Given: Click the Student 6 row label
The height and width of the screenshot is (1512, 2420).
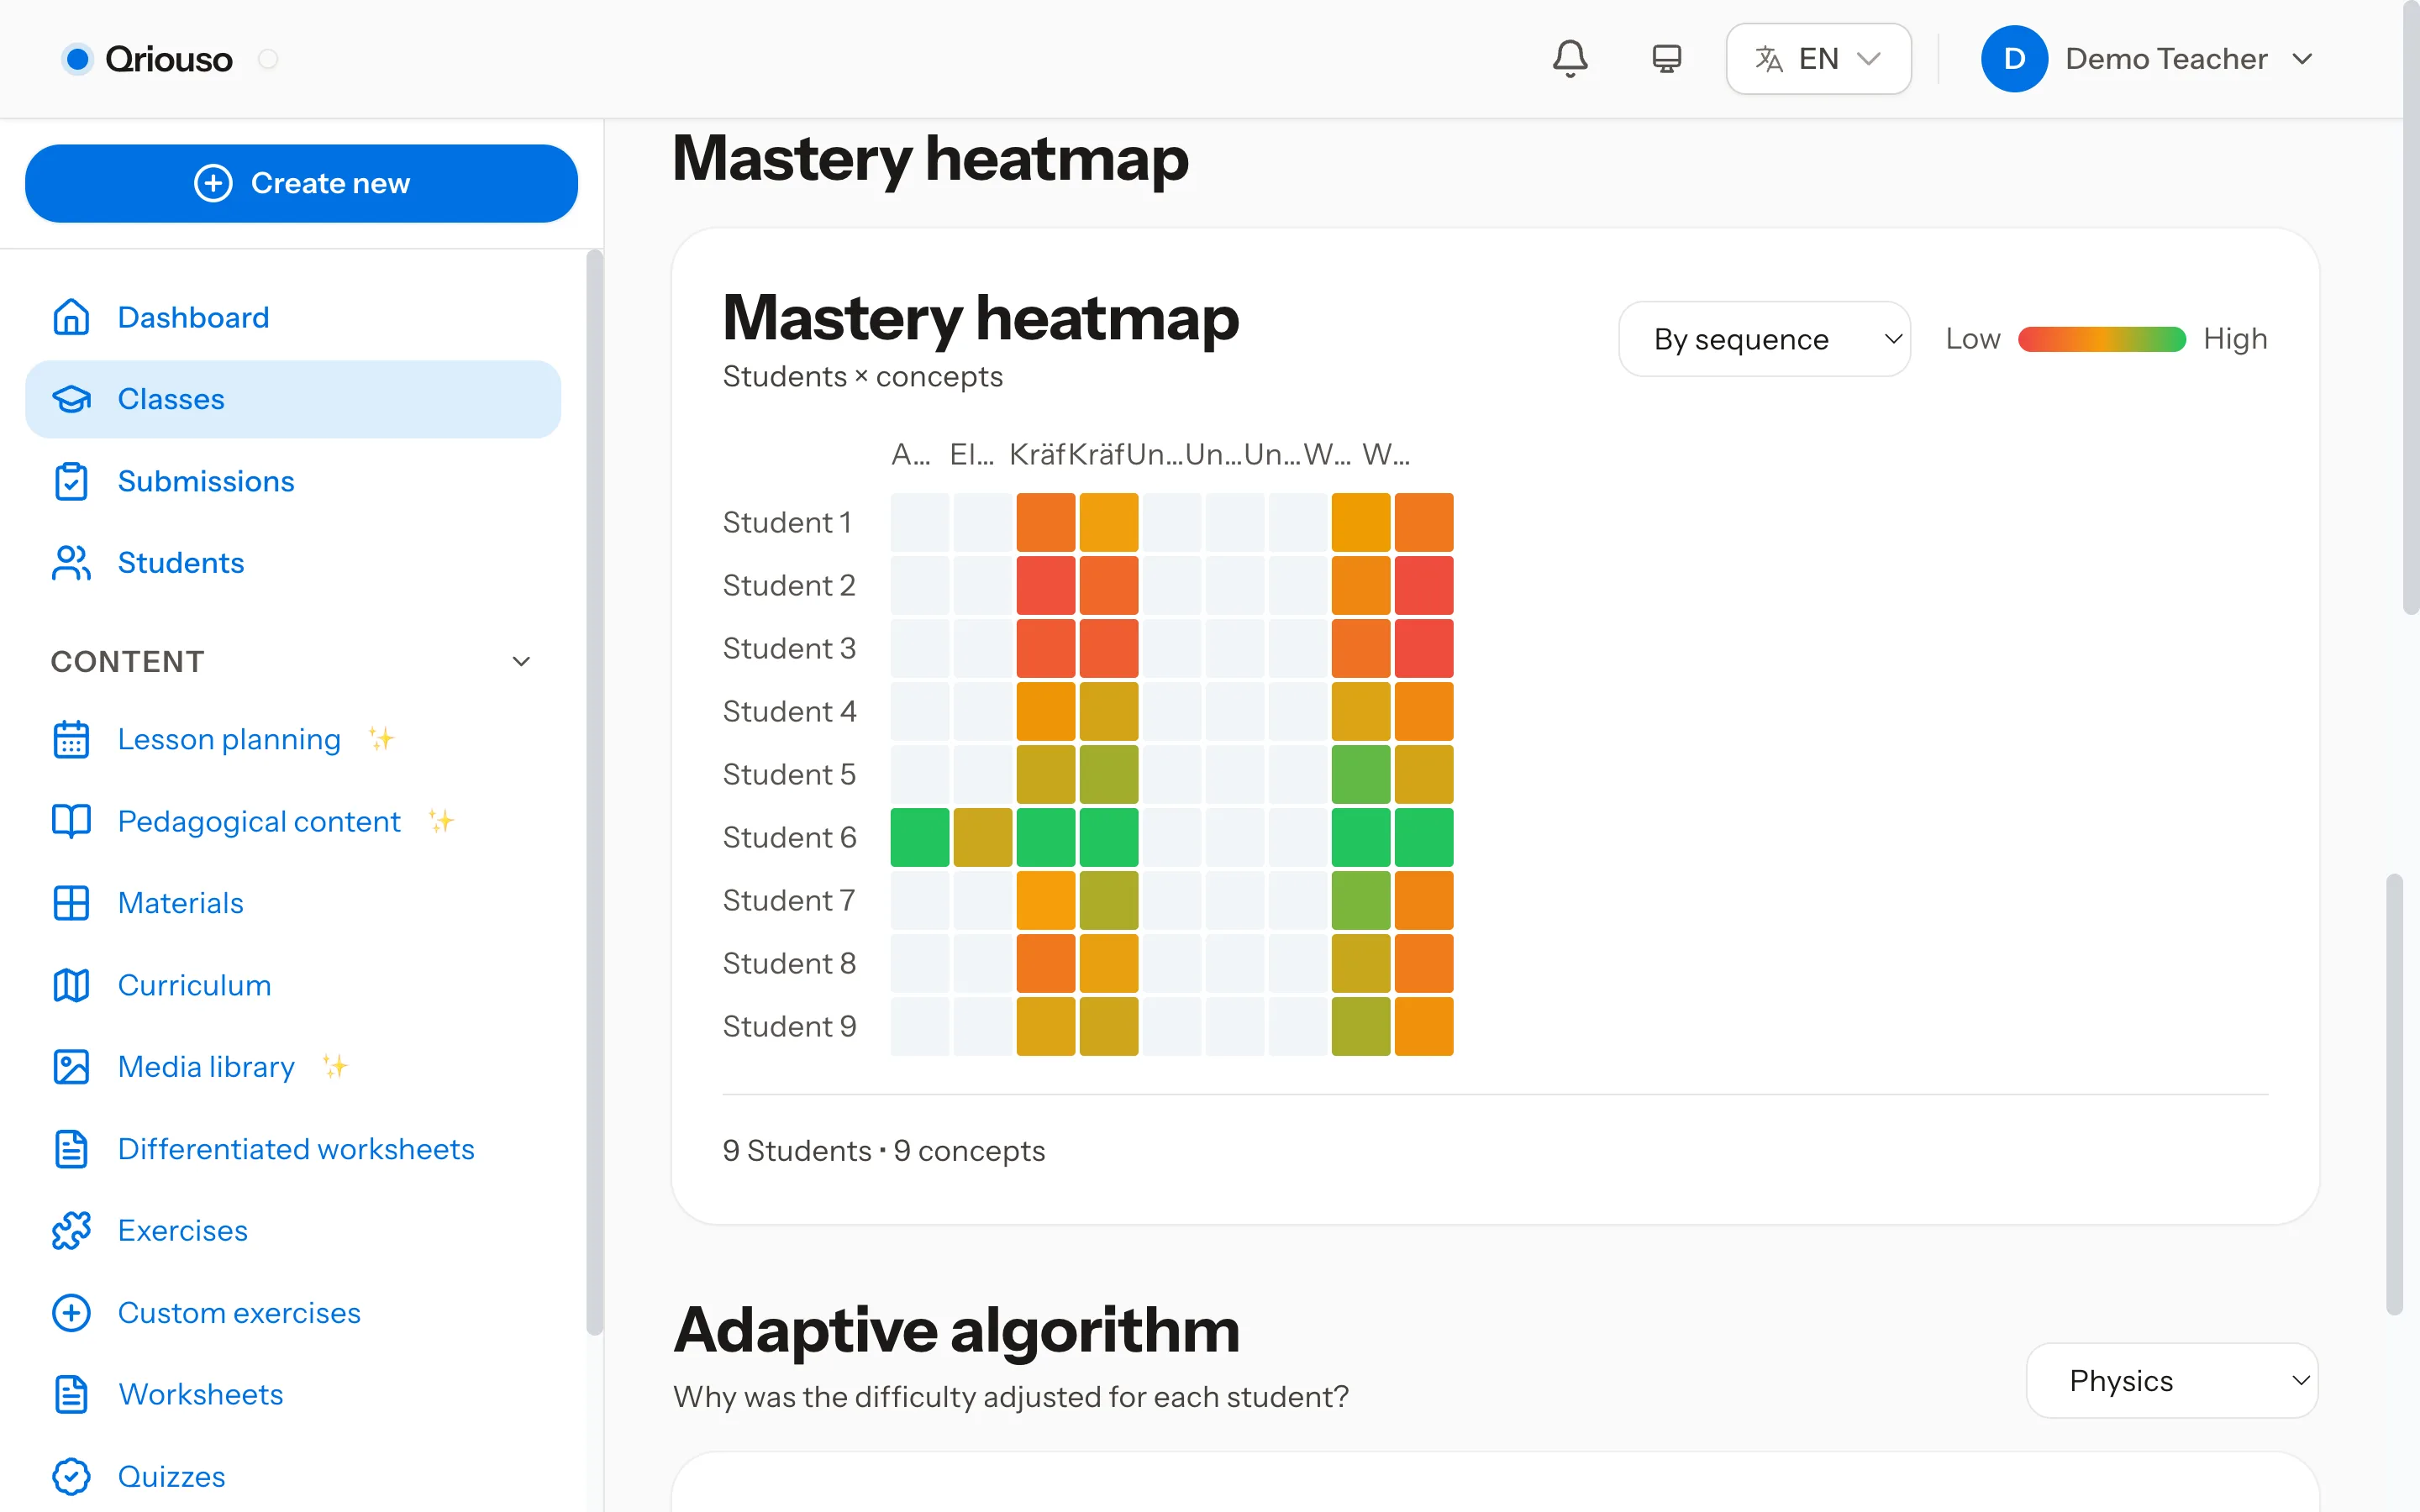Looking at the screenshot, I should pos(790,837).
